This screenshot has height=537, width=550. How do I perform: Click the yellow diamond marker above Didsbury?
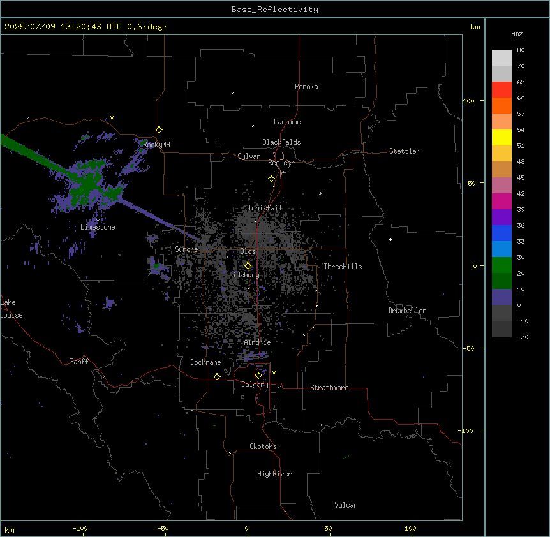coord(248,266)
